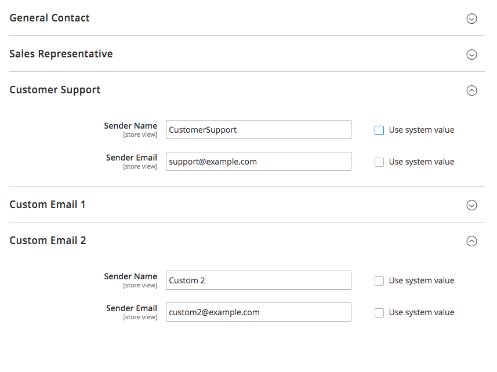The image size is (497, 372).
Task: Click the Custom 2 sender name field
Action: [x=258, y=280]
